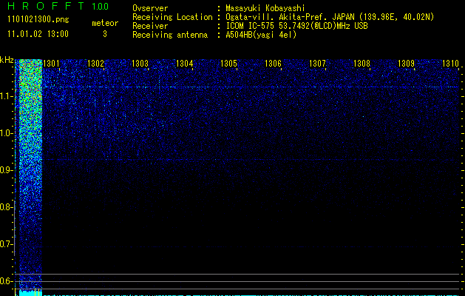Click the HROFFT program title
The height and width of the screenshot is (296, 465).
[46, 6]
